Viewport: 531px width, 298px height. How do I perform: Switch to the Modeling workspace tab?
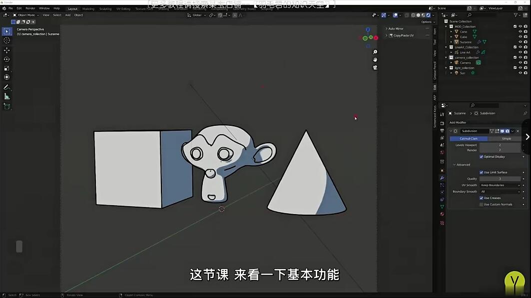[x=88, y=8]
